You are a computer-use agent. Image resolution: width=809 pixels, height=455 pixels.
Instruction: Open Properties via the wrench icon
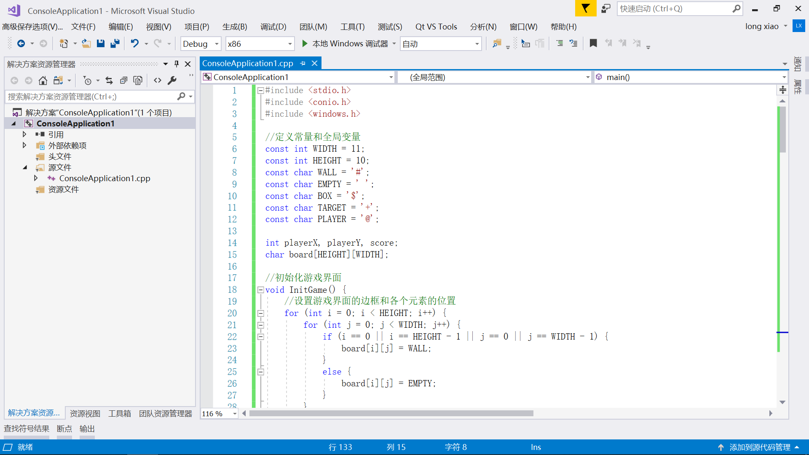pos(172,80)
